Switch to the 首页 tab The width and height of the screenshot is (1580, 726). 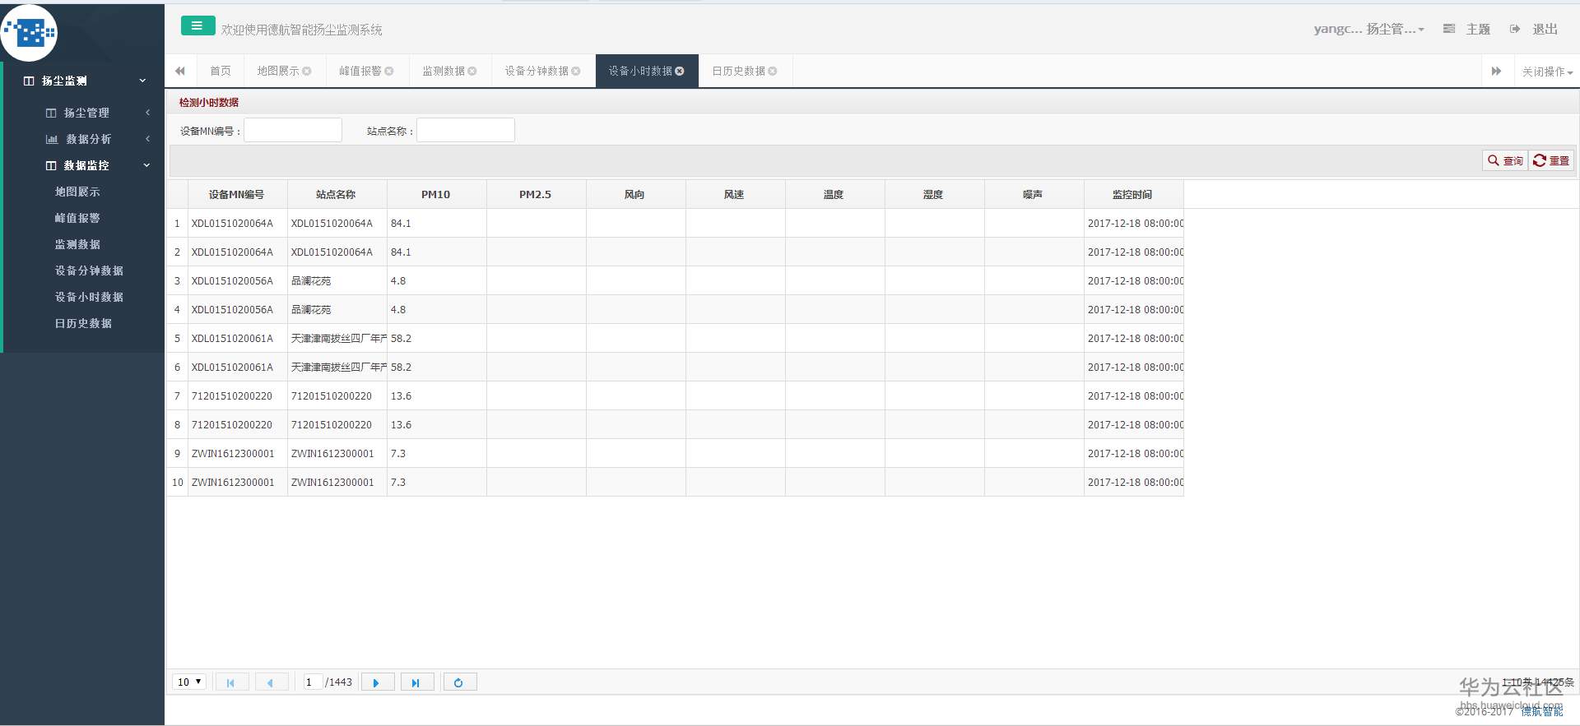pos(221,72)
